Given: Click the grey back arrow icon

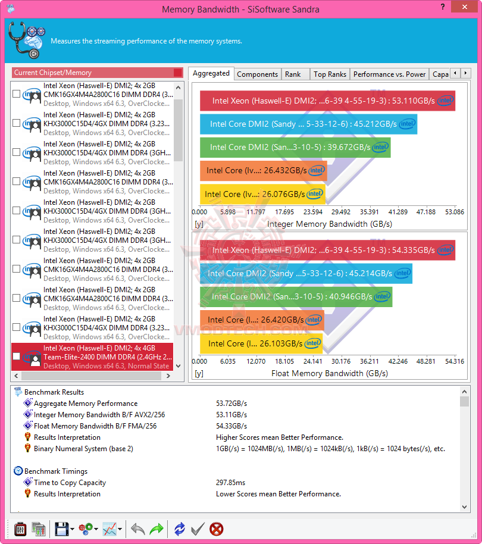Looking at the screenshot, I should pos(137,529).
